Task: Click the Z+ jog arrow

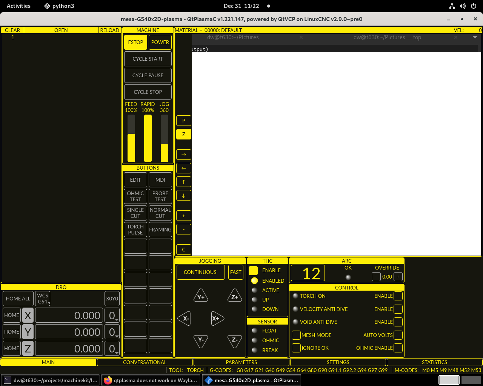Action: point(234,297)
